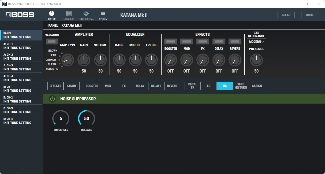Open the Tone Central browser
This screenshot has width=325, height=174.
click(x=86, y=15)
